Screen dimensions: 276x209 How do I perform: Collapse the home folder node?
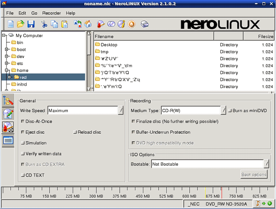pyautogui.click(x=7, y=70)
